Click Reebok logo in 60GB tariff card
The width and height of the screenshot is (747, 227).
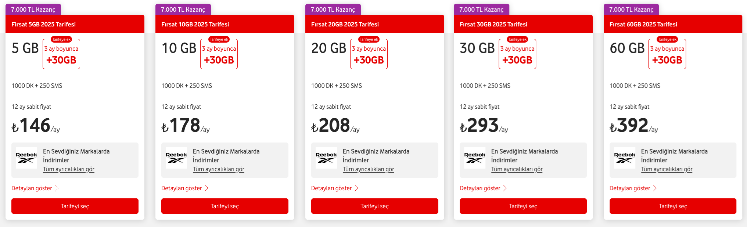pos(625,158)
